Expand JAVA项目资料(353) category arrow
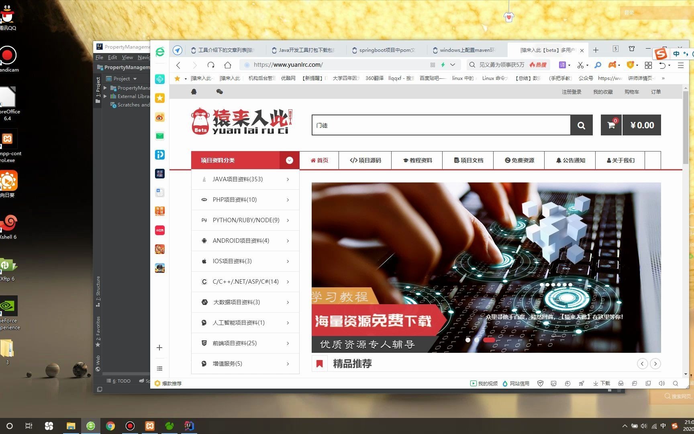The width and height of the screenshot is (694, 434). [x=288, y=179]
